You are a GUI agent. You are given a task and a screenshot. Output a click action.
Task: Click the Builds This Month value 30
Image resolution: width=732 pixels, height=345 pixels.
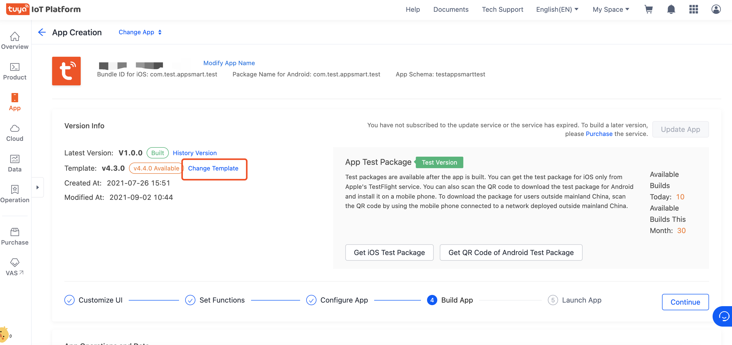tap(681, 230)
